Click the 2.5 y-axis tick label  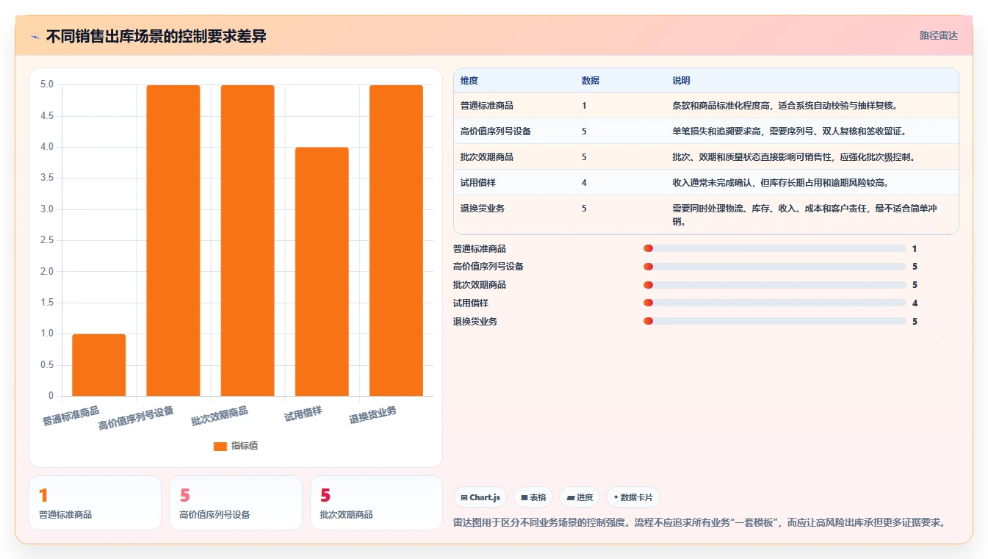click(47, 240)
